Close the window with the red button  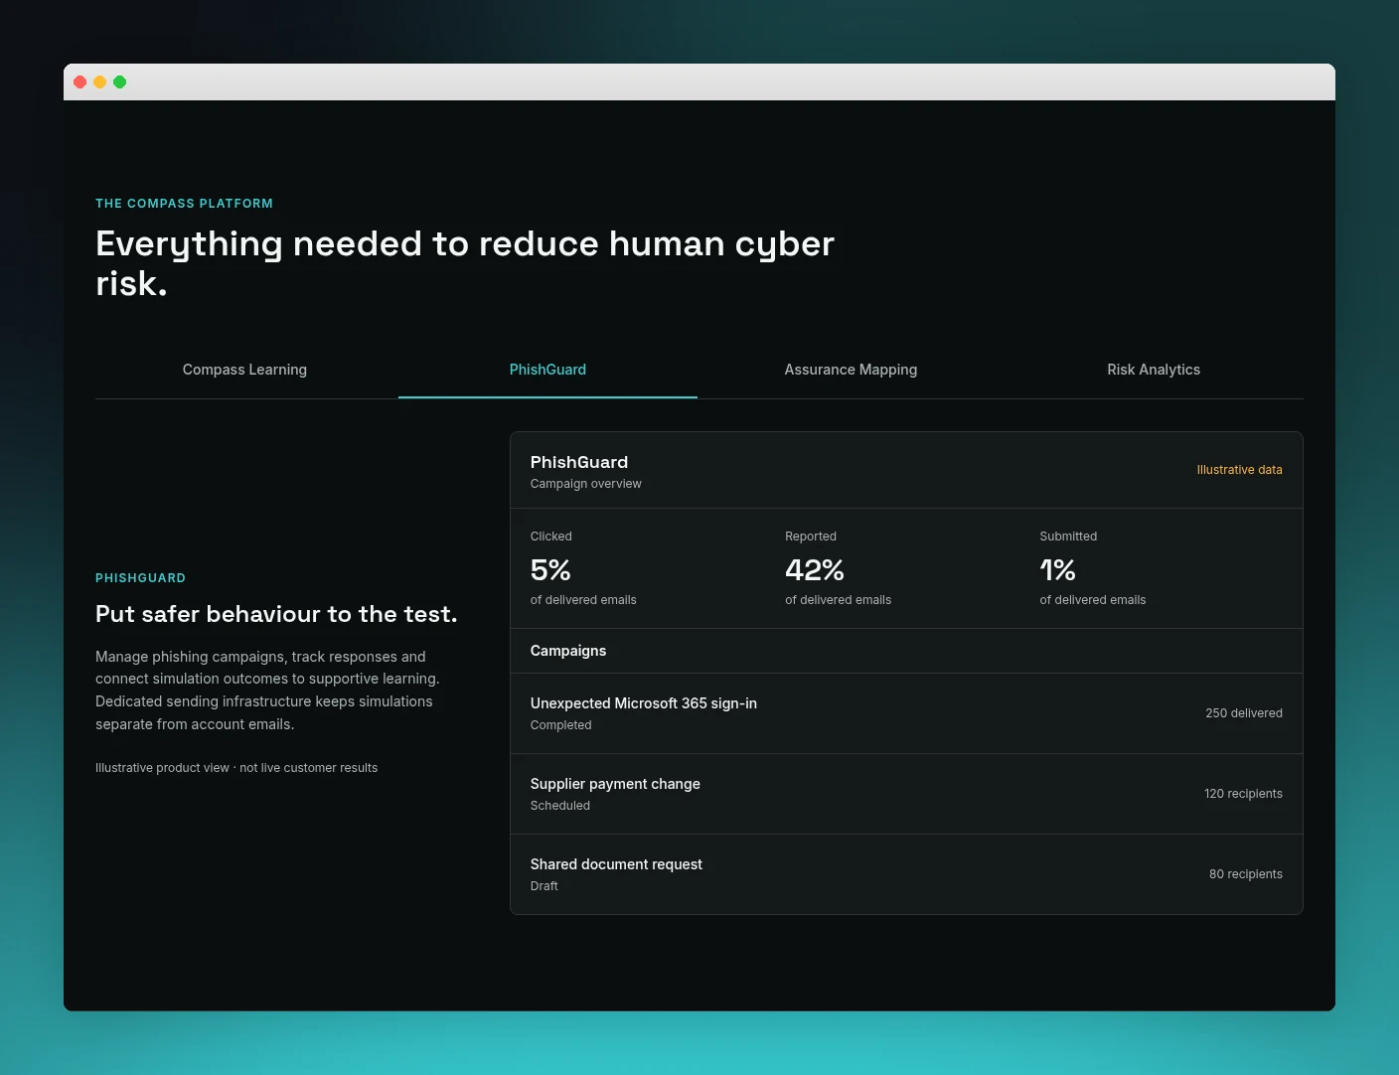pos(80,82)
